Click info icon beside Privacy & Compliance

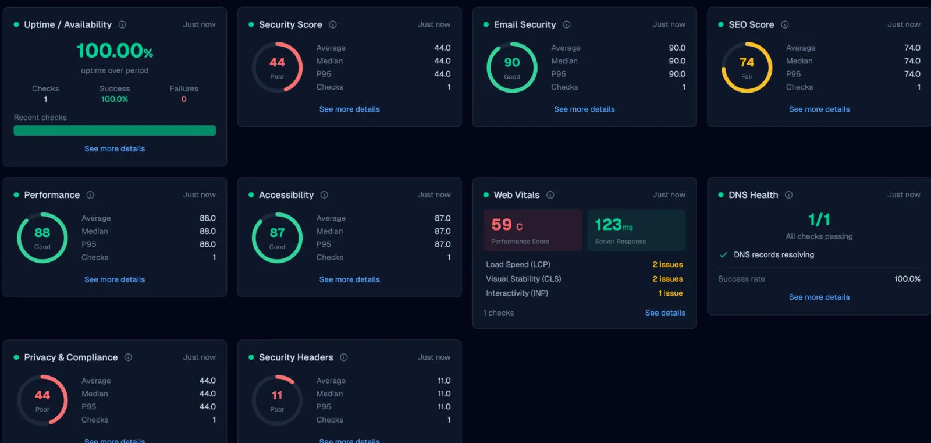(129, 357)
